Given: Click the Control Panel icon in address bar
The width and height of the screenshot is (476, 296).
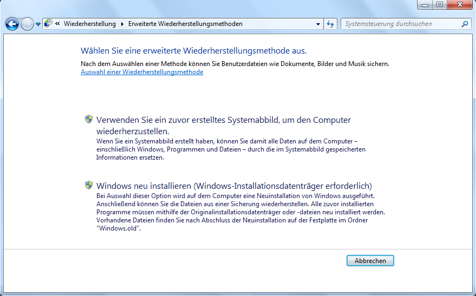Looking at the screenshot, I should 48,24.
